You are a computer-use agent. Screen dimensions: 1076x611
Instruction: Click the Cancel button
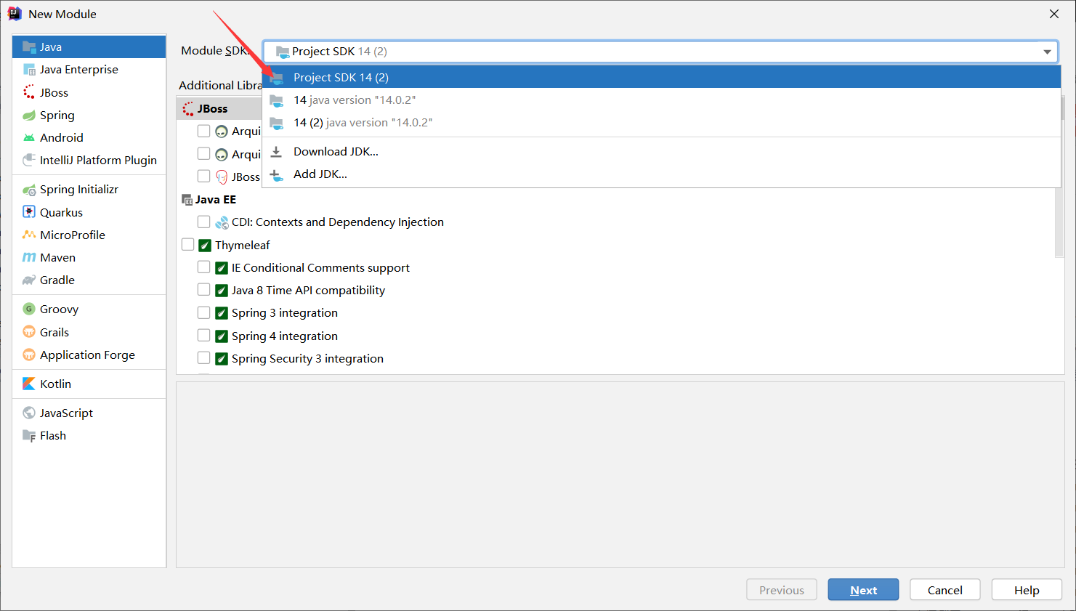944,590
